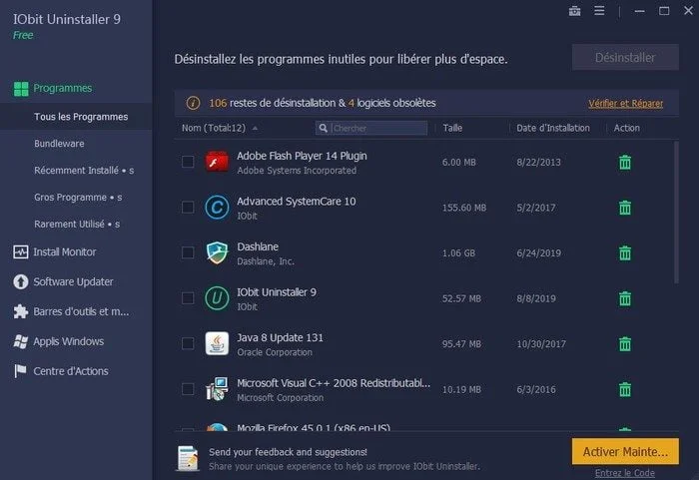Tick the Dashlane checkbox
The height and width of the screenshot is (480, 699).
click(x=188, y=252)
